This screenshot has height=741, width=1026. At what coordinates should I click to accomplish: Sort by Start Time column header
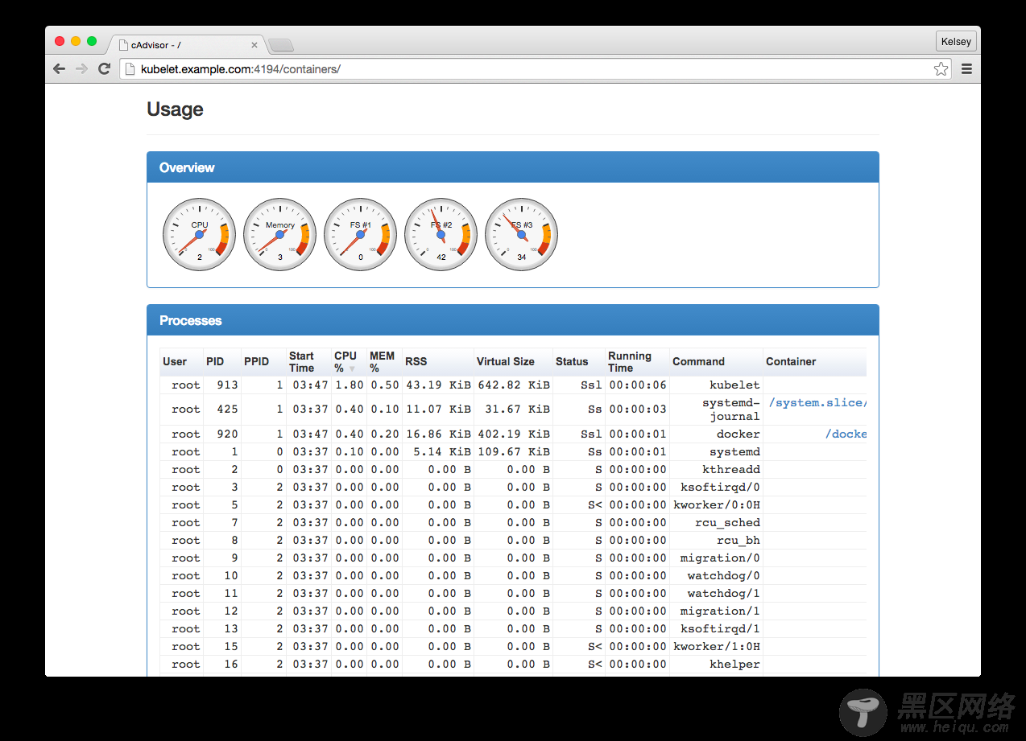coord(308,362)
